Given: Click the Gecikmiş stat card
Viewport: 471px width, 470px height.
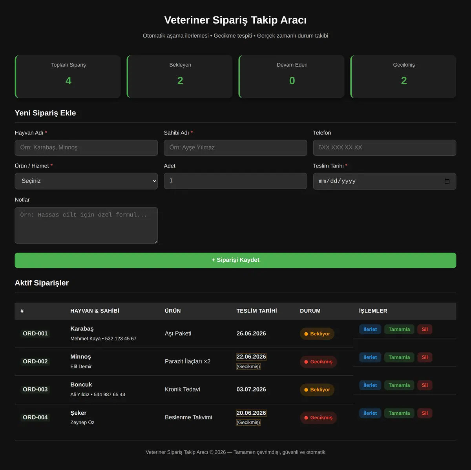Looking at the screenshot, I should click(x=403, y=77).
